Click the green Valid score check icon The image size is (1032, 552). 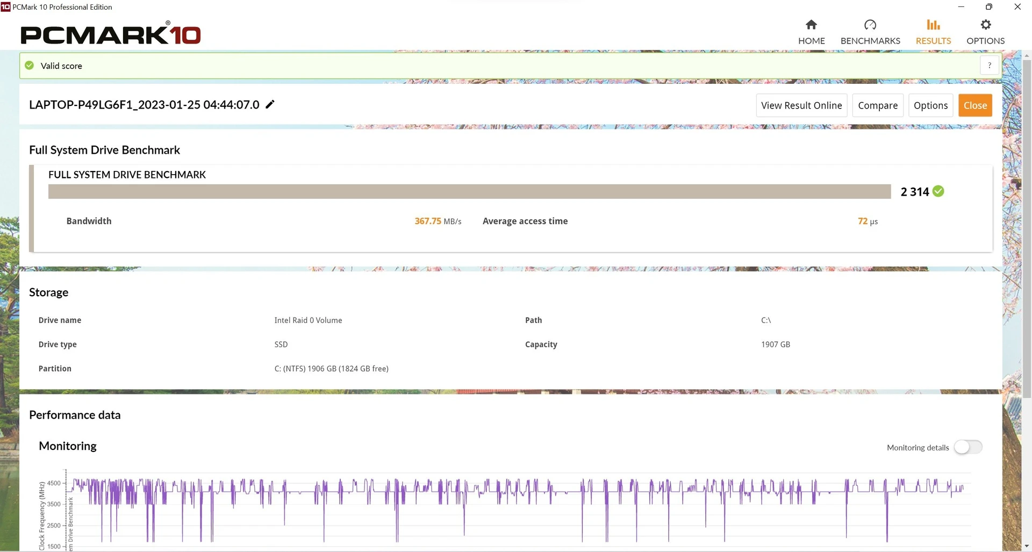pos(30,66)
